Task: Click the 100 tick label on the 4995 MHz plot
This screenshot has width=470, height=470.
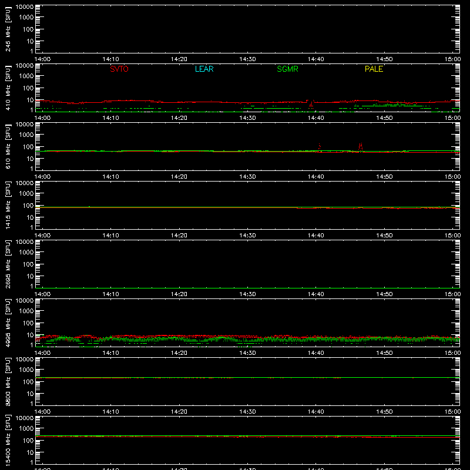Action: [28, 323]
